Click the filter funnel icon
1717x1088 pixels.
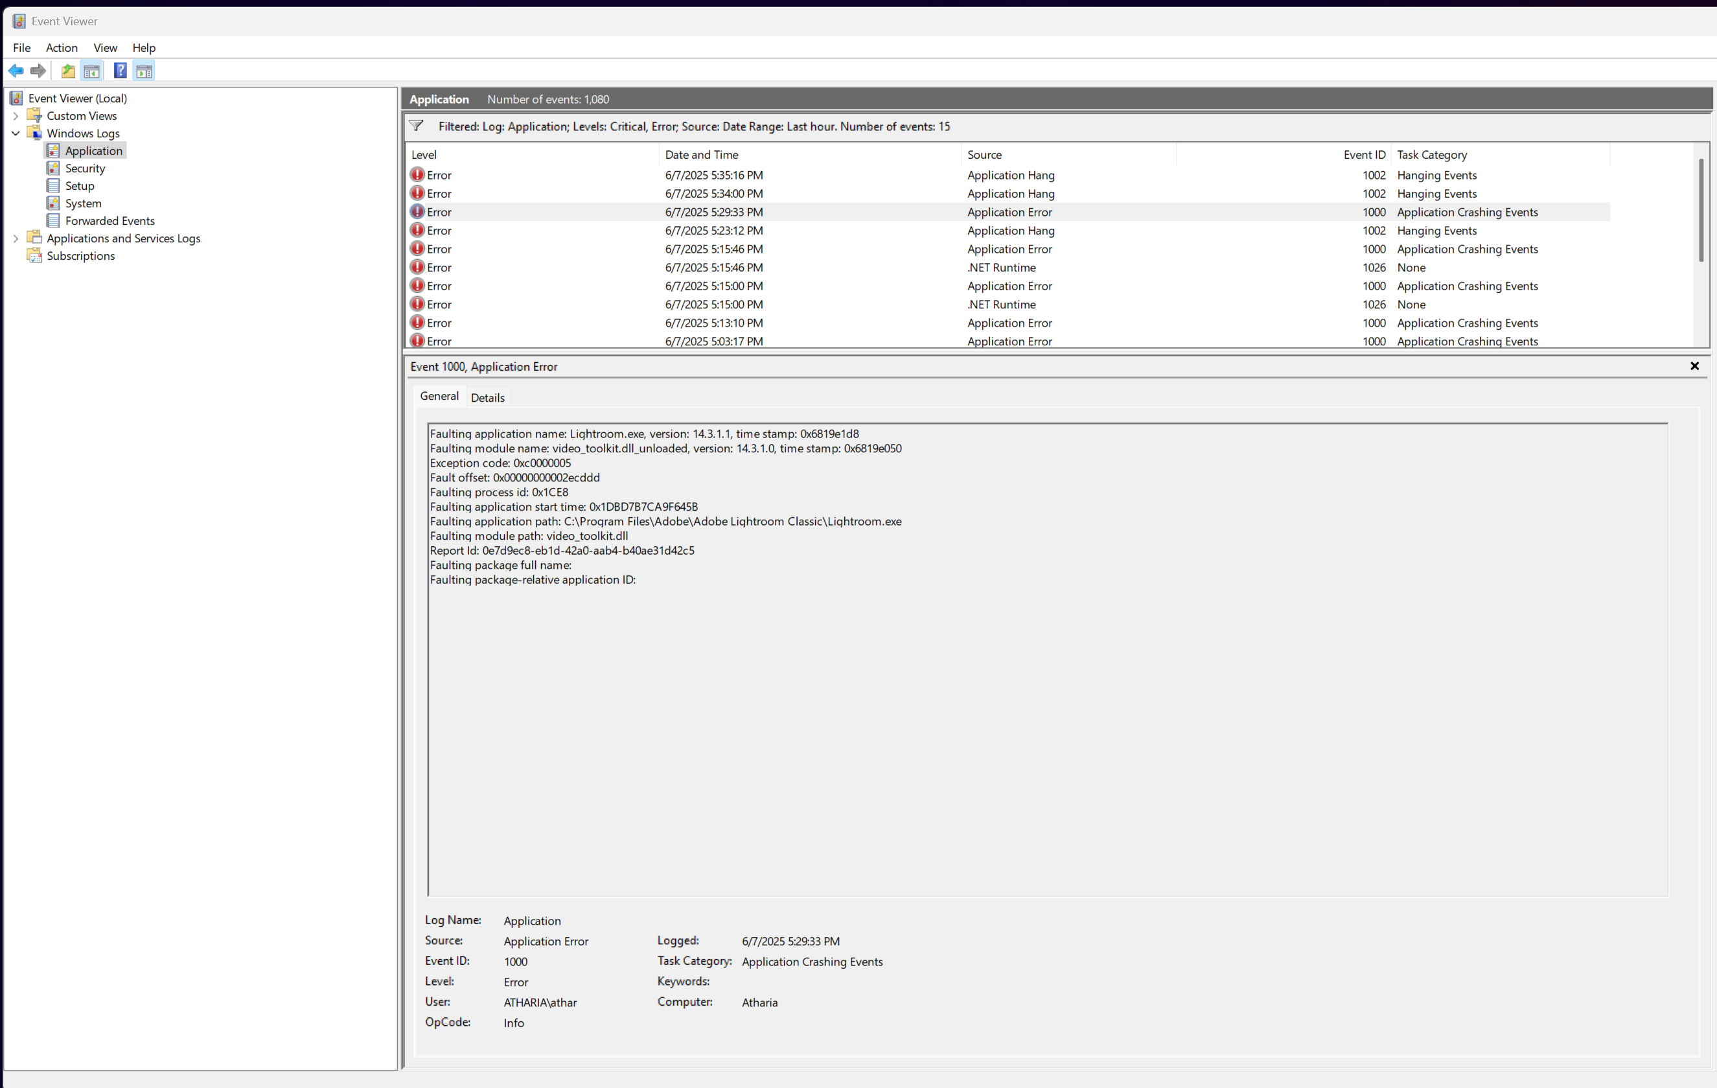tap(417, 126)
